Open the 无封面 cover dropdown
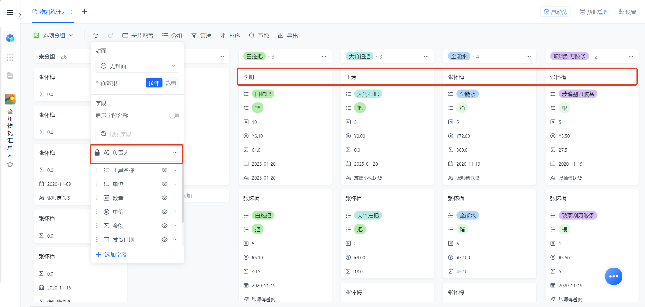 (x=137, y=66)
